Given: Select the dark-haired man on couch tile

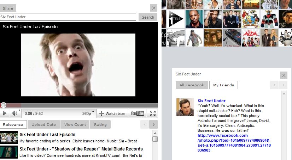Looking at the screenshot, I should [x=213, y=19].
